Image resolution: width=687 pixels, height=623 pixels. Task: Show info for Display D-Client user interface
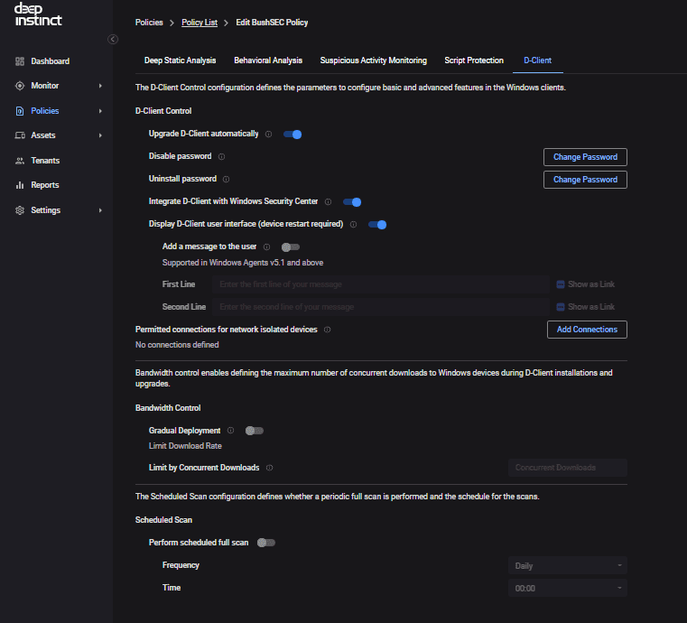(353, 224)
